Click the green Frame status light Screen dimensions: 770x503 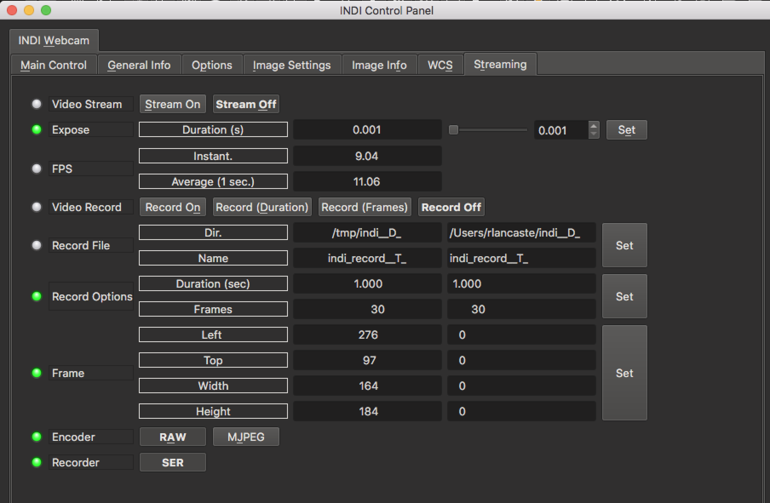(x=37, y=373)
